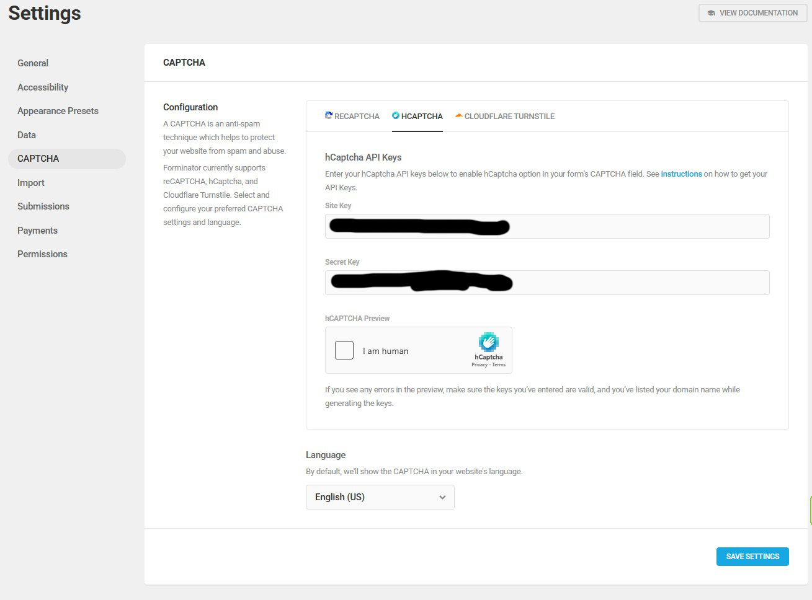Select CAPTCHA in the settings sidebar
Screen dimensions: 812x600
(x=67, y=159)
